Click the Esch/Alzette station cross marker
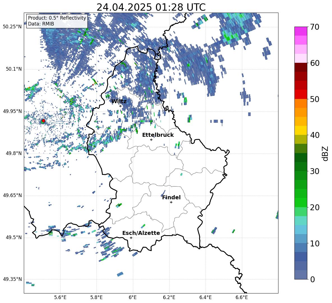 click(x=131, y=238)
